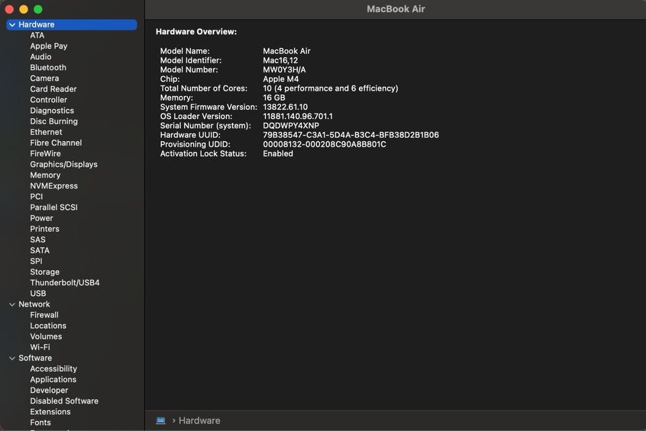Open Ethernet hardware info
646x431 pixels.
46,132
